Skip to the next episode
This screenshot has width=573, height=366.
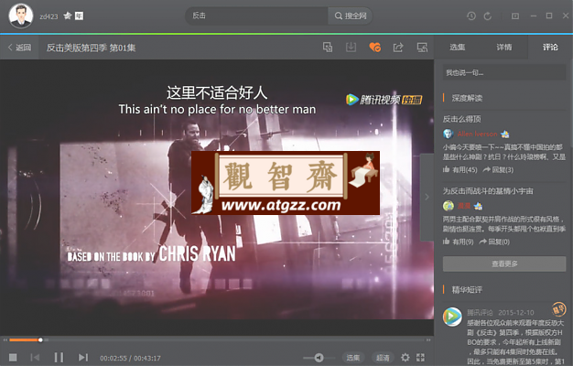coord(83,357)
